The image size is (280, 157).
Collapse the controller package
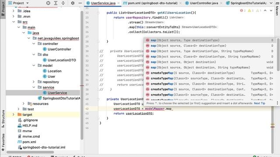(34, 44)
